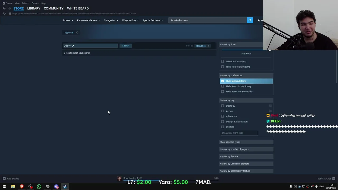The height and width of the screenshot is (190, 338).
Task: Click the ENG language indicator
Action: (321, 187)
